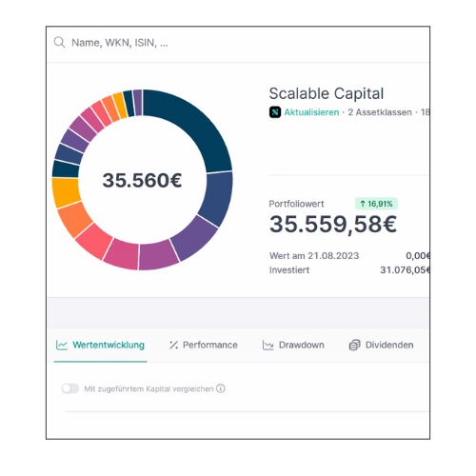Image resolution: width=476 pixels, height=476 pixels.
Task: Click the Aktualisieren link
Action: [x=311, y=112]
